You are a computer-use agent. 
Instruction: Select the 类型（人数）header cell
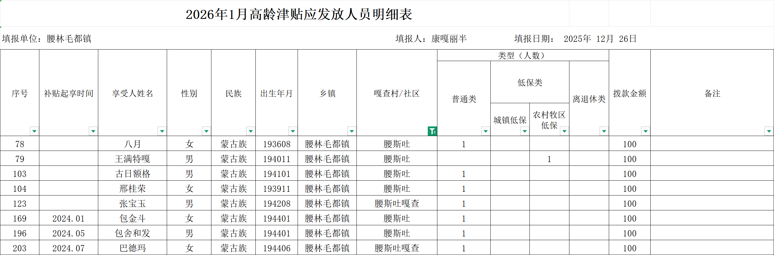tap(523, 55)
